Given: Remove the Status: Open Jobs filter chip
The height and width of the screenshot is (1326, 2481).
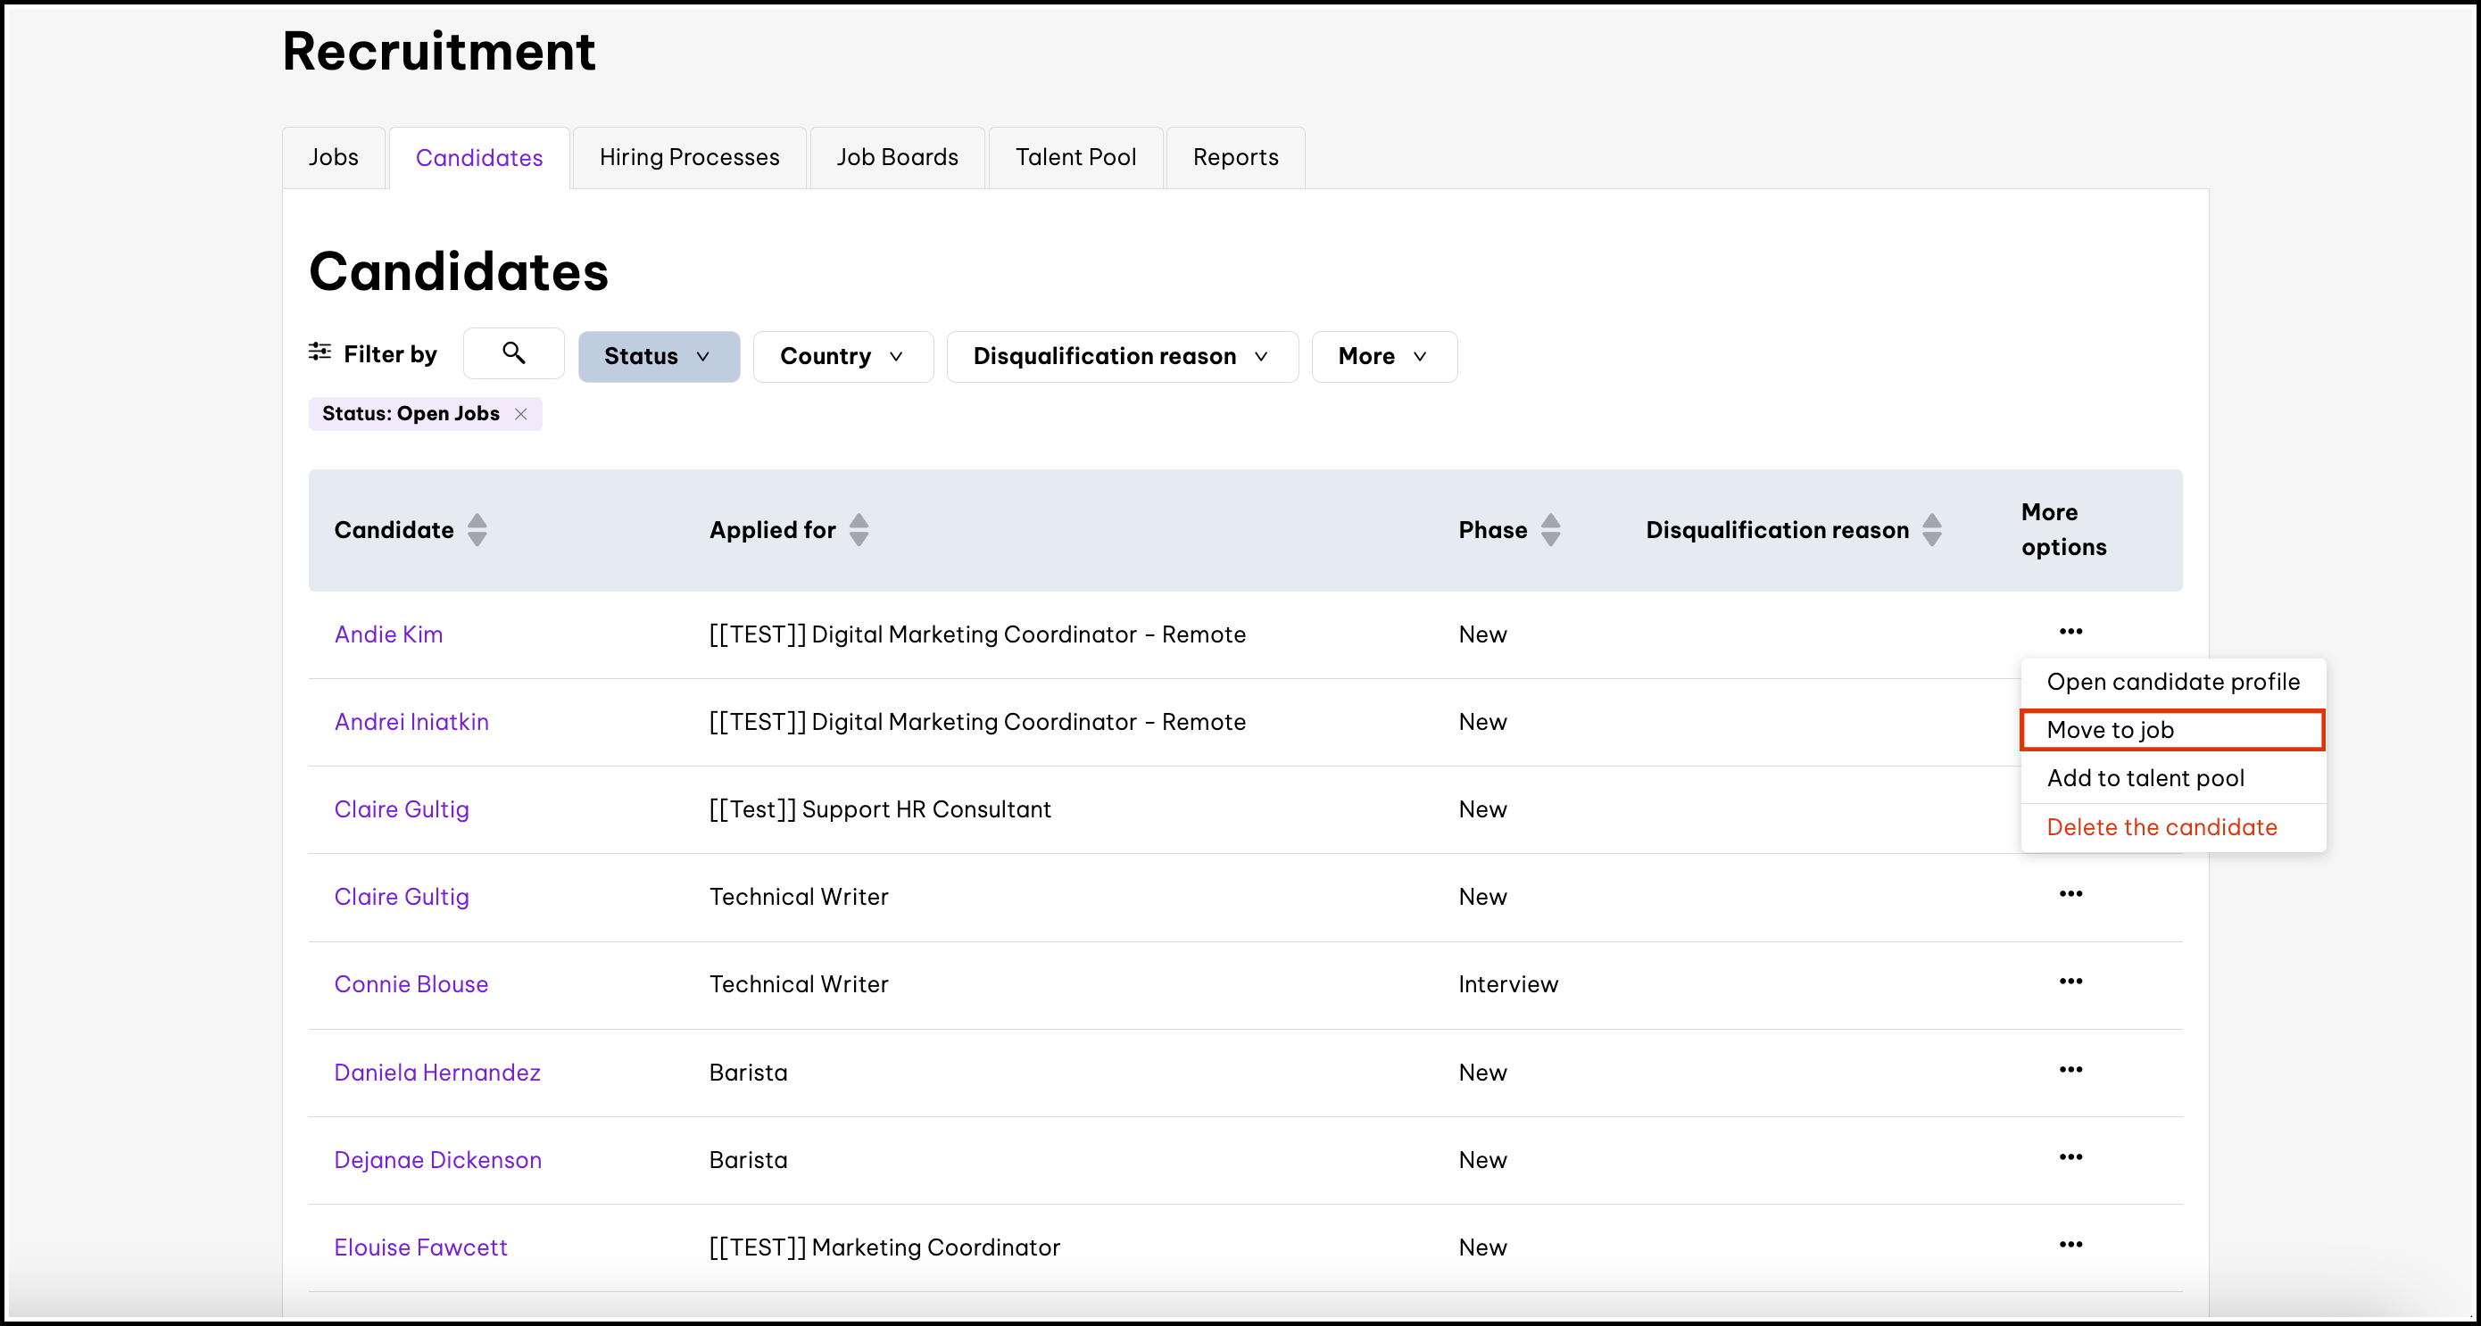Looking at the screenshot, I should coord(521,414).
